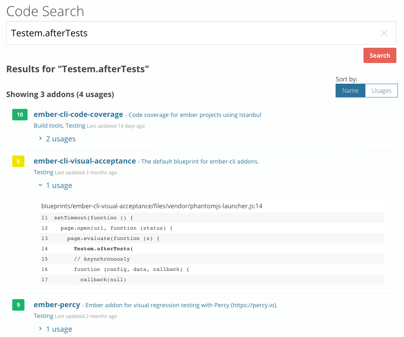
Task: Click 'Last updated 2 months ago' text
Action: point(86,316)
